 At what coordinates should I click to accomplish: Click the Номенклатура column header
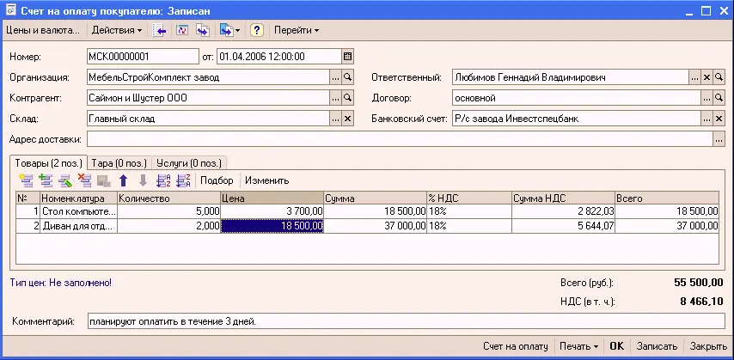click(79, 198)
